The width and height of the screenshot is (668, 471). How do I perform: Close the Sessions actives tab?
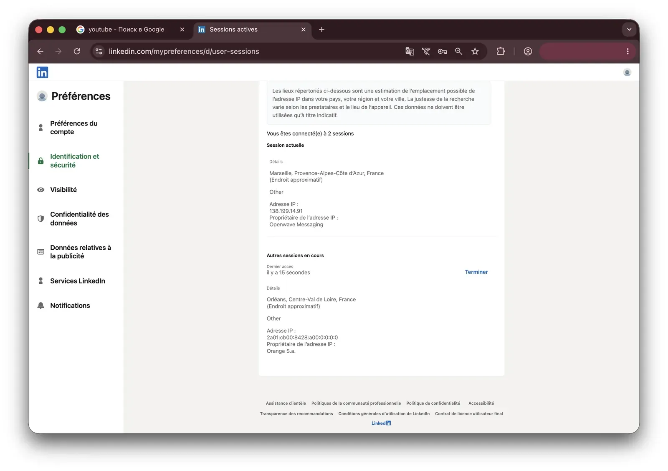[304, 30]
